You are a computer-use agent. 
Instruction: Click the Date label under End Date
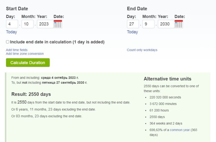click(x=180, y=17)
